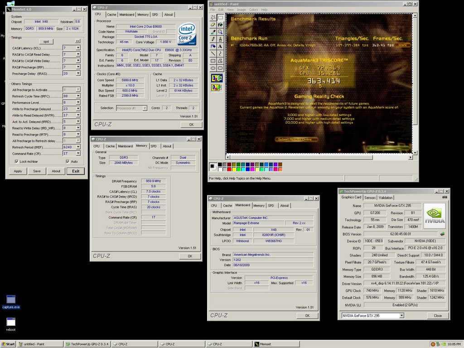The image size is (464, 348).
Task: Open the Image menu in Paint
Action: [x=241, y=10]
